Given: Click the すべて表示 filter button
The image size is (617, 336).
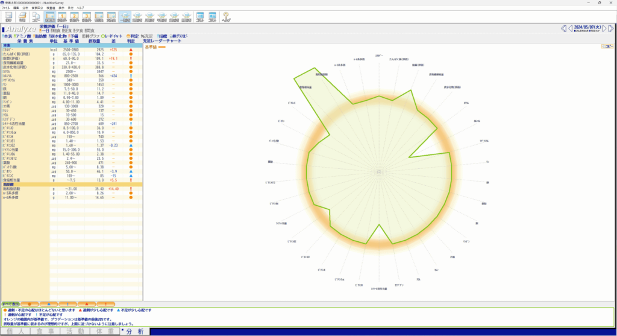Looking at the screenshot, I should point(11,304).
